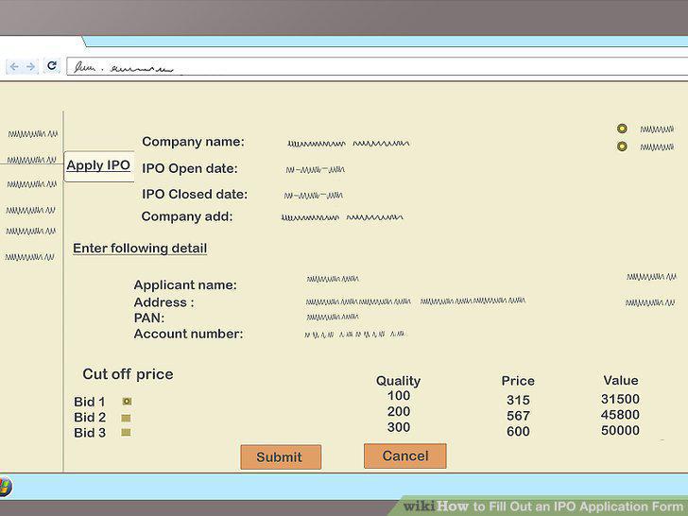Click the Price value 315
Image resolution: width=688 pixels, height=516 pixels.
(x=518, y=400)
